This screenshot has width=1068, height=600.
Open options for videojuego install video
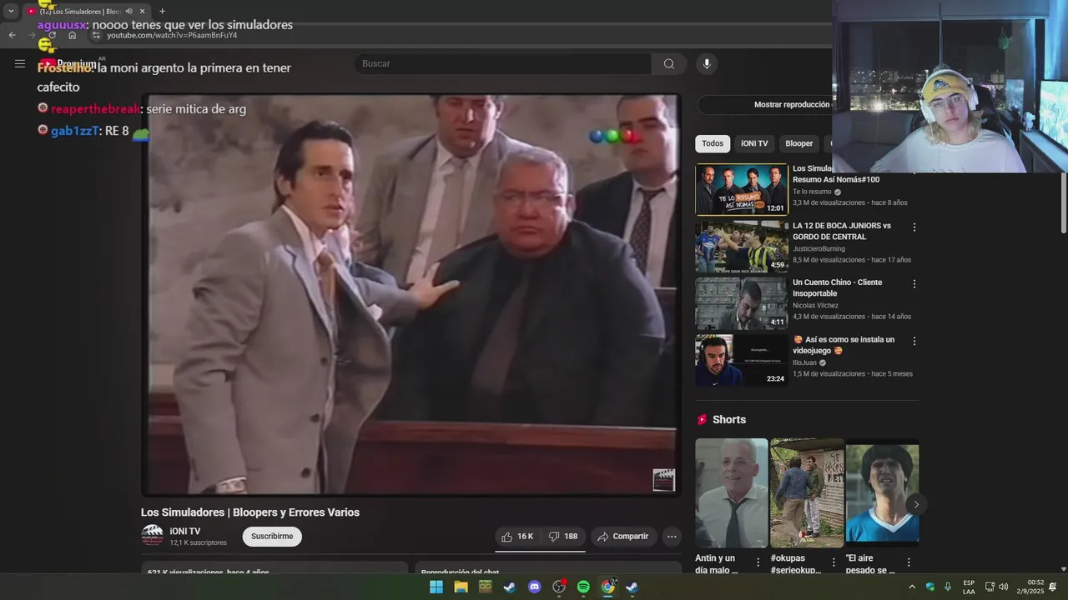(x=914, y=341)
